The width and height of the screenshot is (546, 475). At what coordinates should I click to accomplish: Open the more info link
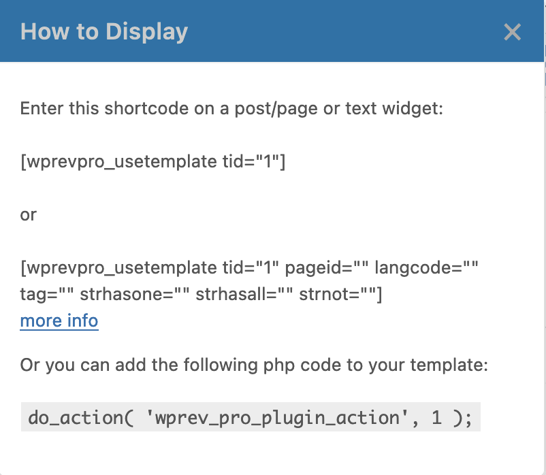pos(59,321)
